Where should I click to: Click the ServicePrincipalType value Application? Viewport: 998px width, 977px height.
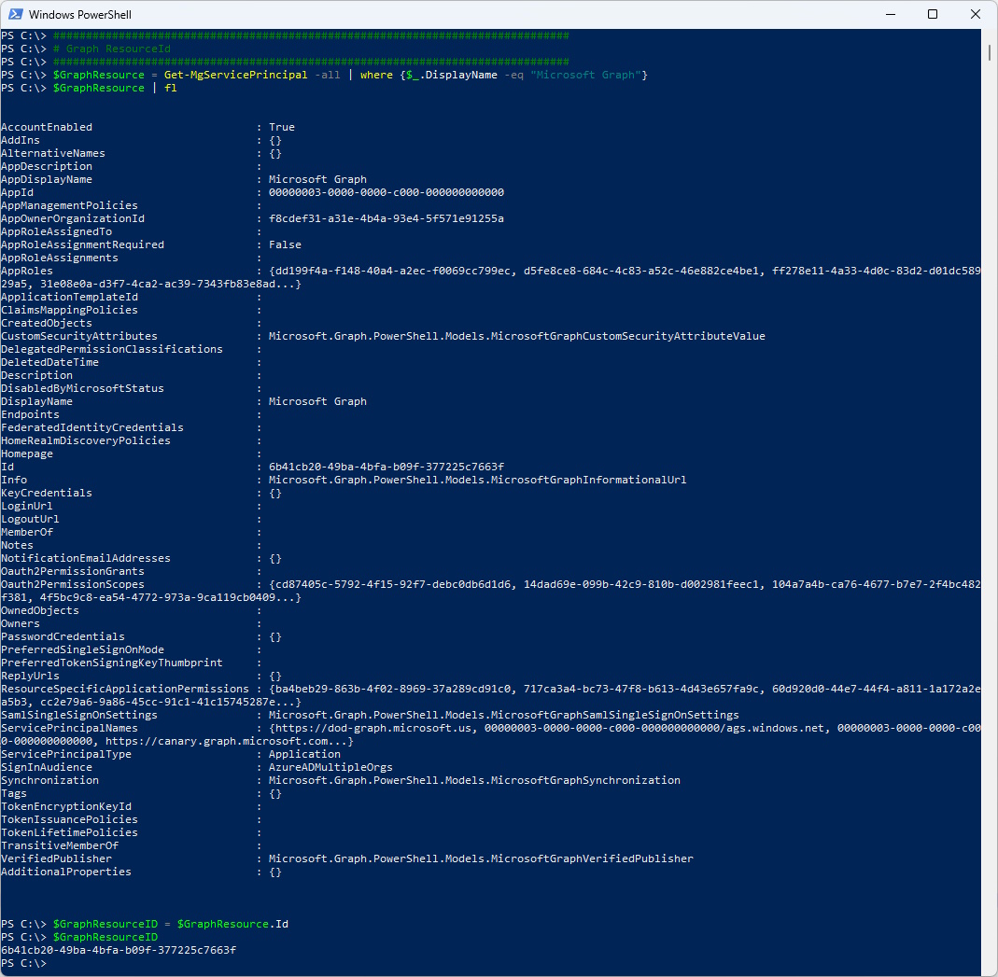click(x=304, y=754)
